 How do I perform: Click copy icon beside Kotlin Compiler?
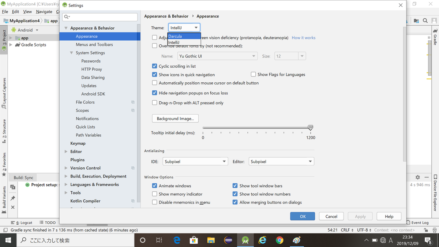click(x=133, y=201)
